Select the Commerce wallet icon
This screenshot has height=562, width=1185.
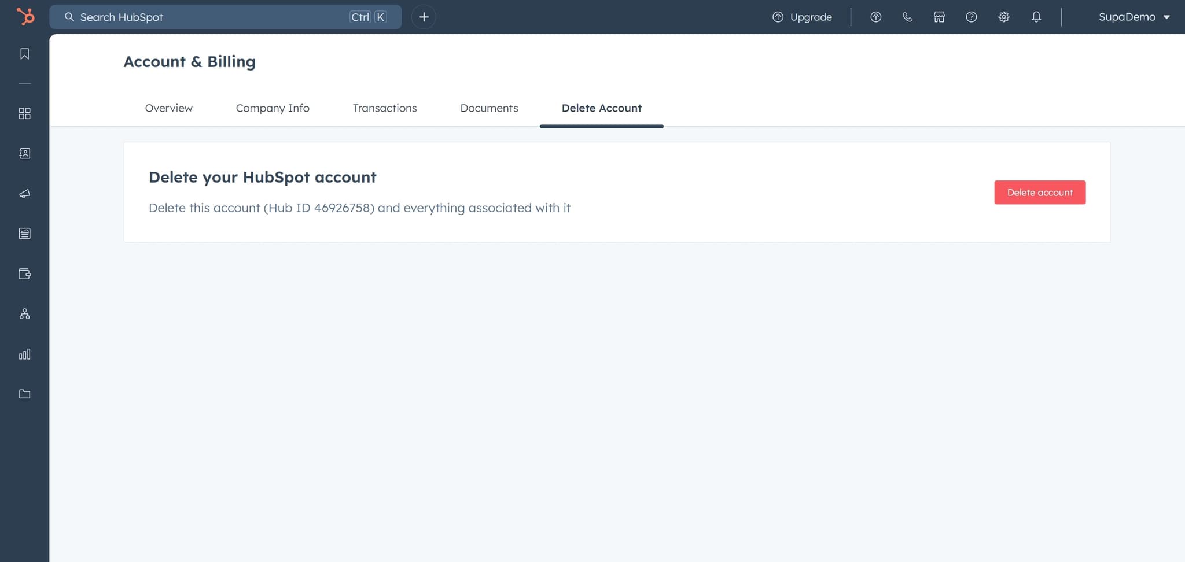point(24,274)
